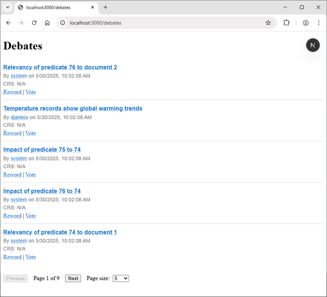The height and width of the screenshot is (297, 327).
Task: Open the browser profile icon
Action: coord(306,23)
